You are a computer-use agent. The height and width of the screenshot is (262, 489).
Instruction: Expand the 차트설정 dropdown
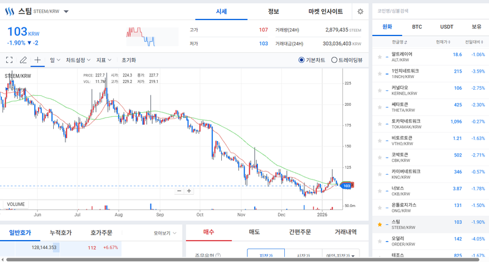78,60
